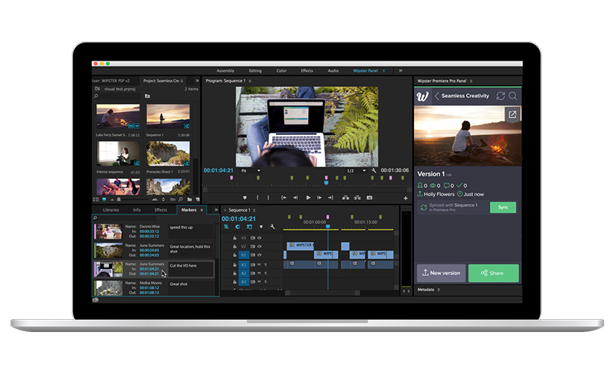This screenshot has height=379, width=614.
Task: Select Lake Ferry Sunset clip thumbnail
Action: tap(117, 116)
